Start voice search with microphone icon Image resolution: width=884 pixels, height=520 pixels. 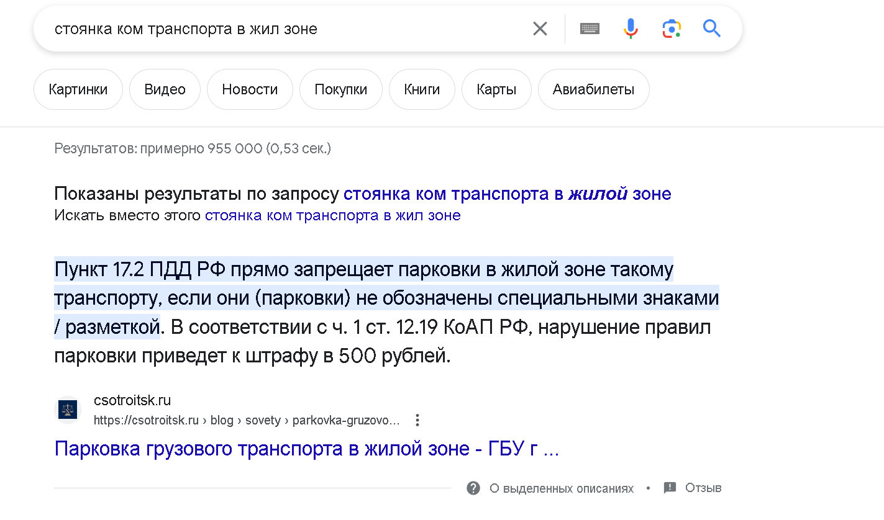click(630, 29)
